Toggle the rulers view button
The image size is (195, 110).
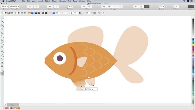(136, 6)
